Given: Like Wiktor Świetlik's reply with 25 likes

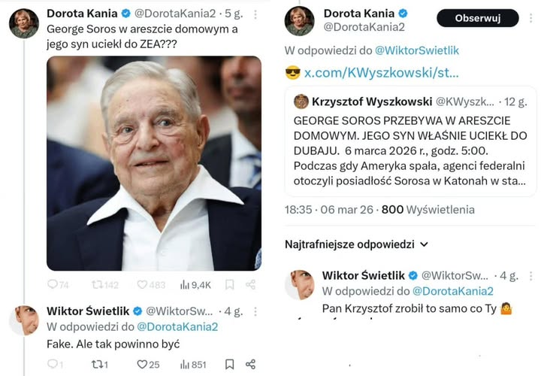Looking at the screenshot, I should coord(142,365).
